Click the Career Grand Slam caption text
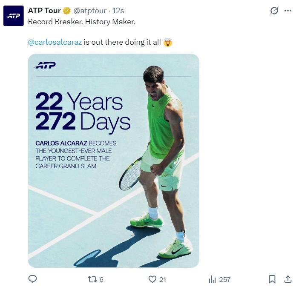The height and width of the screenshot is (287, 299). [x=76, y=155]
